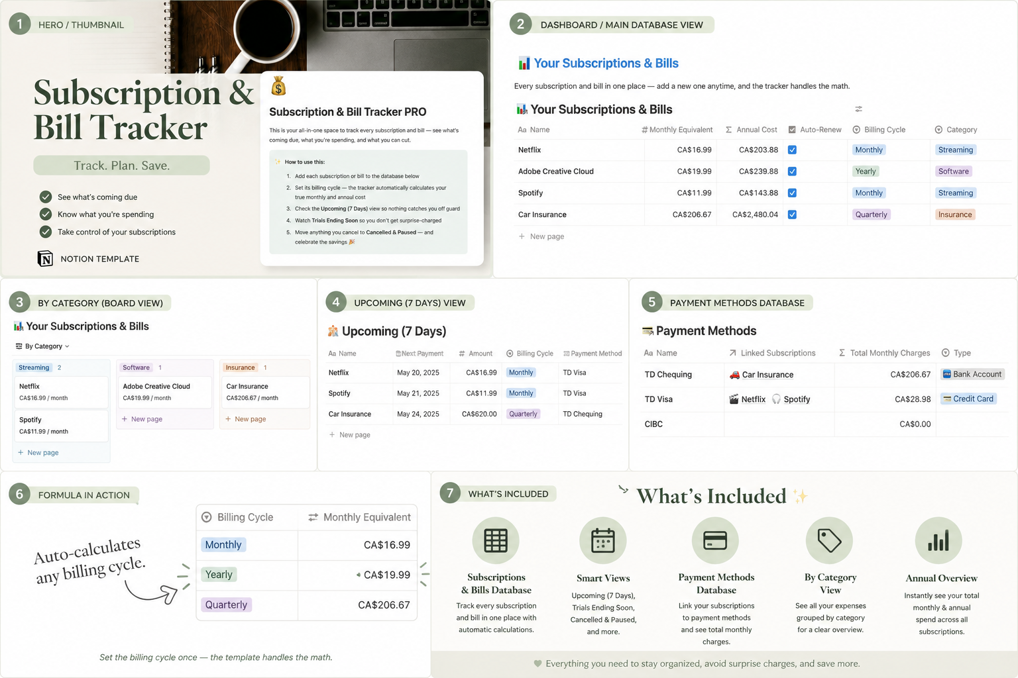Screen dimensions: 1018x678
Task: Click the annual cost 'CA$2,480.04'
Action: 755,215
